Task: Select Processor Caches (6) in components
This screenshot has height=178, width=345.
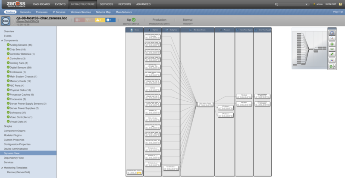Action: click(22, 94)
